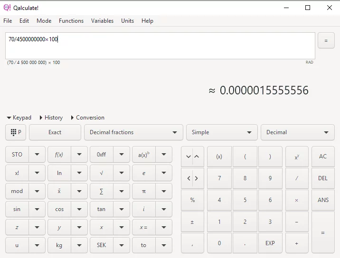
Task: Open the File menu
Action: click(x=8, y=21)
